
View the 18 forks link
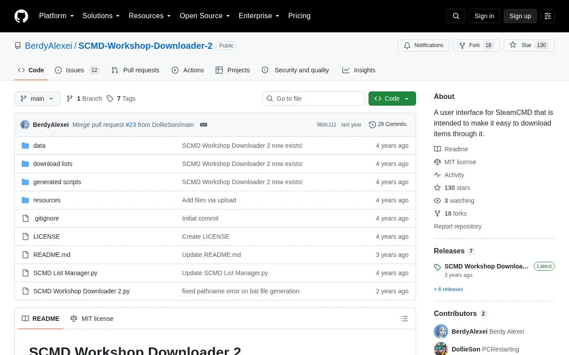tap(450, 213)
